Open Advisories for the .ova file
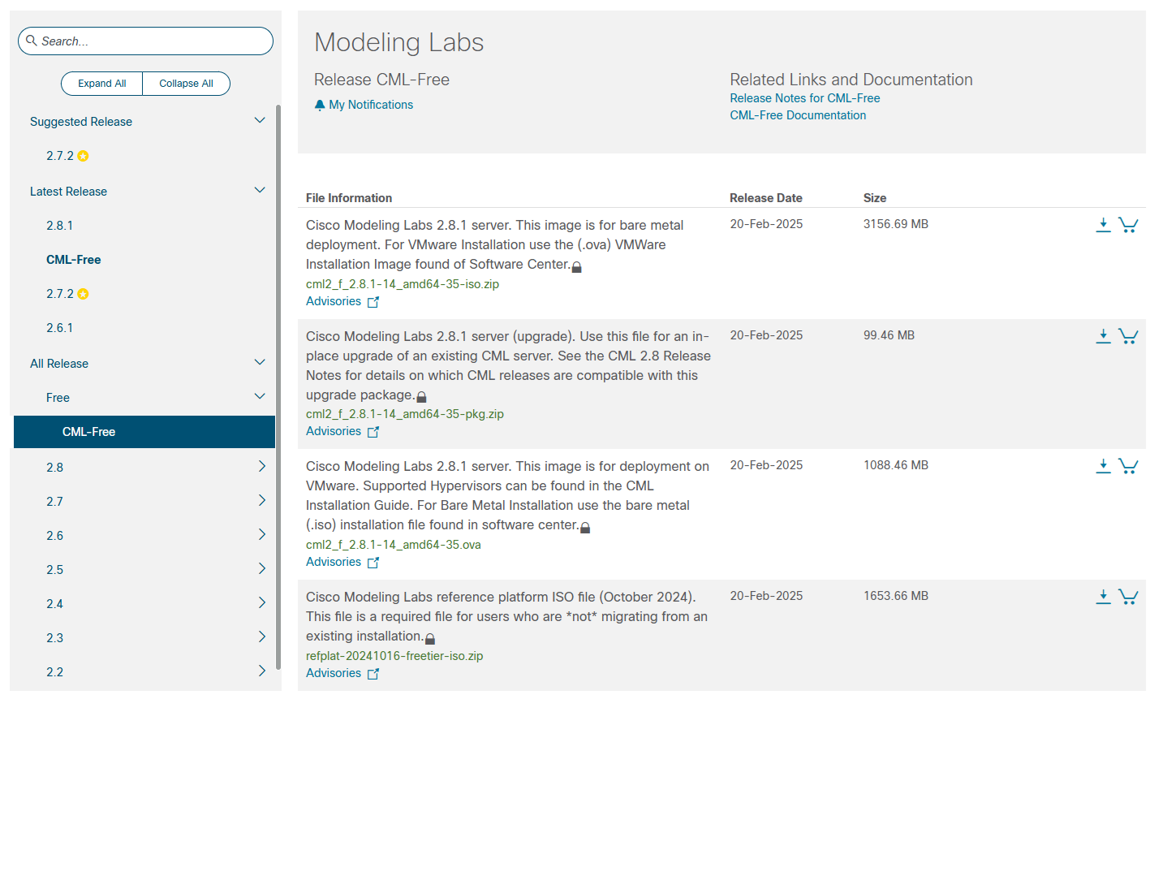 pos(334,562)
